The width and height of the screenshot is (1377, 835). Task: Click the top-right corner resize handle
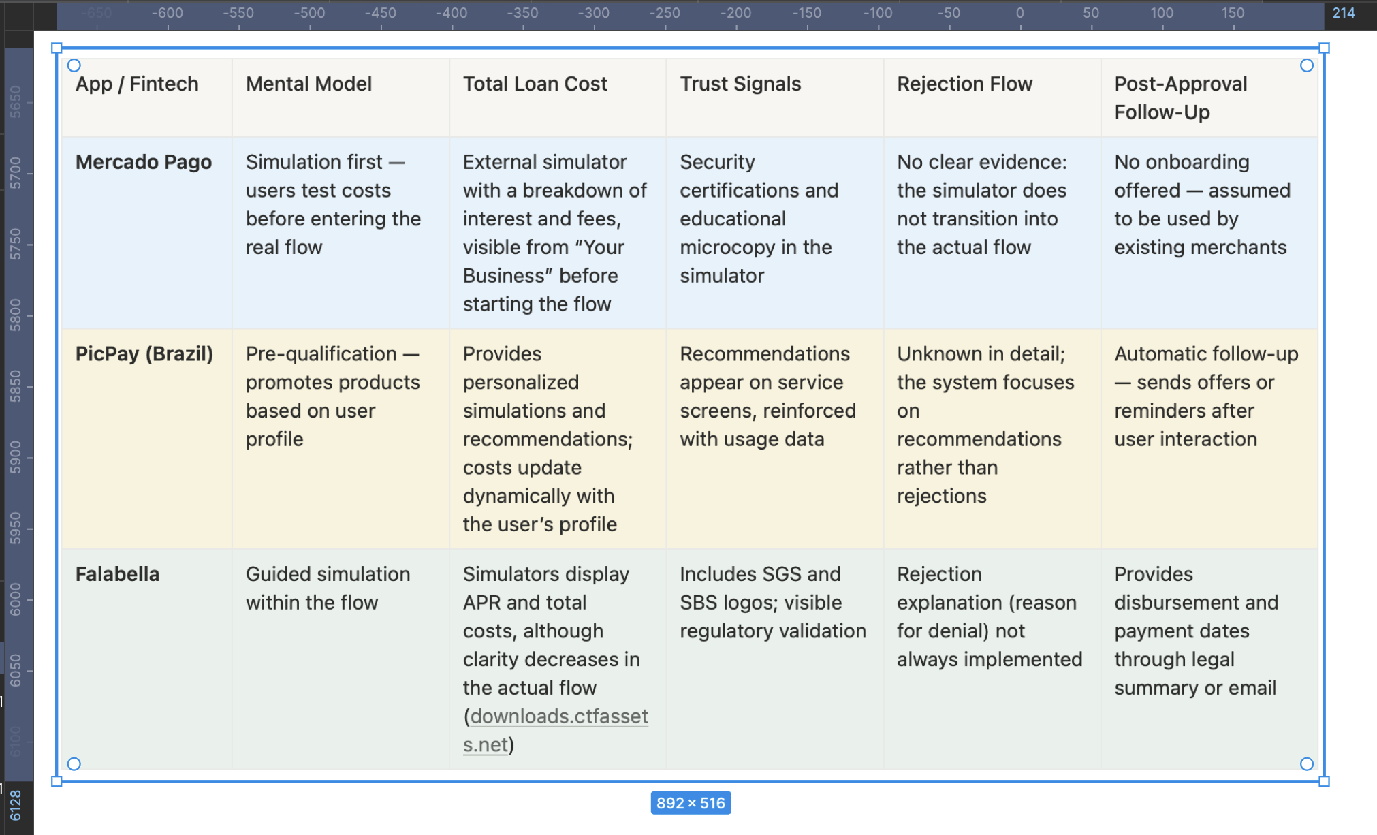(1324, 48)
